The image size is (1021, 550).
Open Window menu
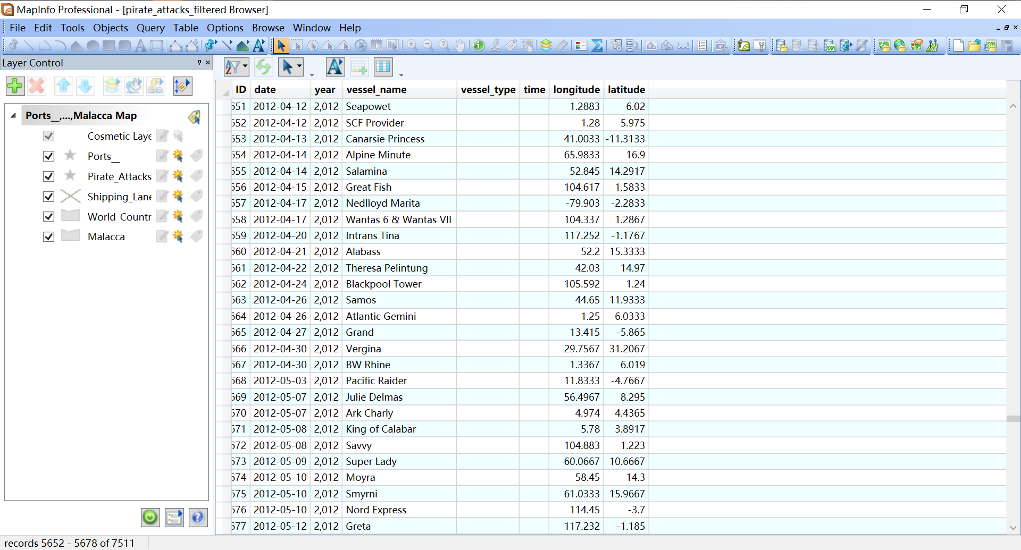pos(312,28)
